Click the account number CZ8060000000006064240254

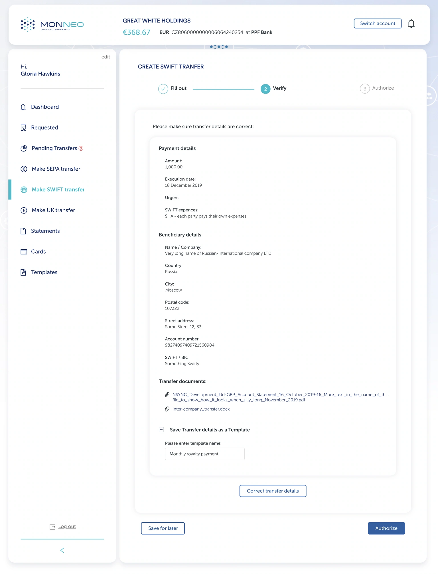click(x=207, y=33)
